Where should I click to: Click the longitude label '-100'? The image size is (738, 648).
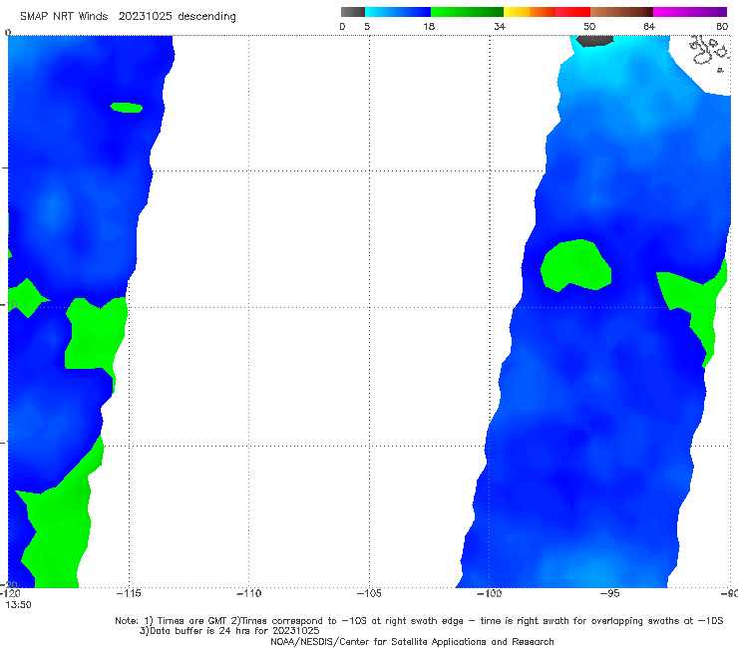(489, 593)
